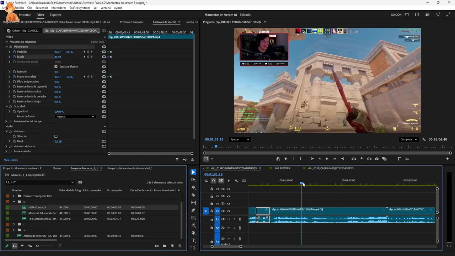The height and width of the screenshot is (256, 455).
Task: Open Modo de fusión Normal dropdown
Action: click(x=75, y=116)
